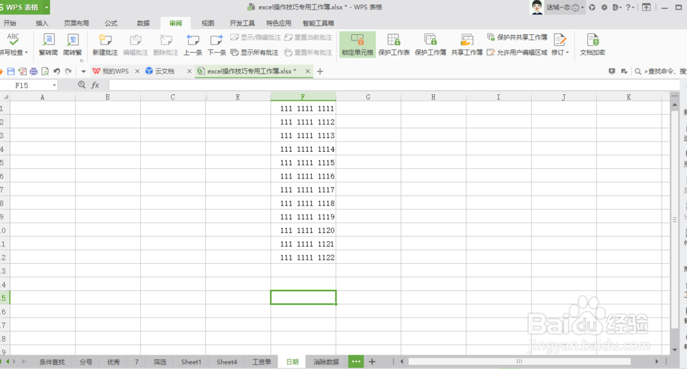The image size is (687, 369).
Task: Select the Sheet4 sheet tab
Action: [x=227, y=362]
